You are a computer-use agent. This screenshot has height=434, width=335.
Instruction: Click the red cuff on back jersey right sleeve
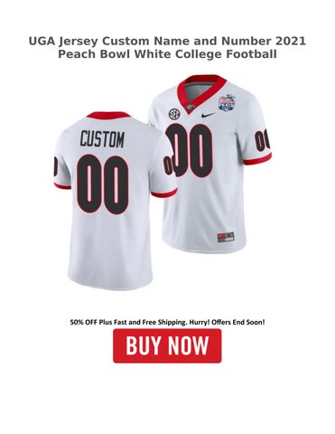(164, 193)
